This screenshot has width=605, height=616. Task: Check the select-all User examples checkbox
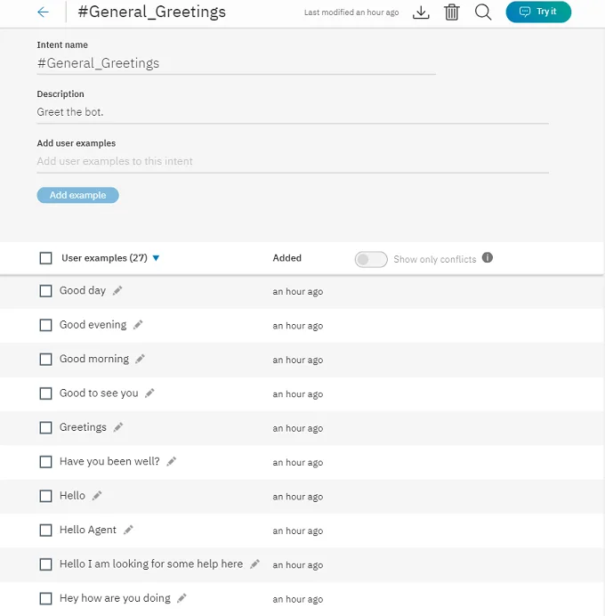46,258
